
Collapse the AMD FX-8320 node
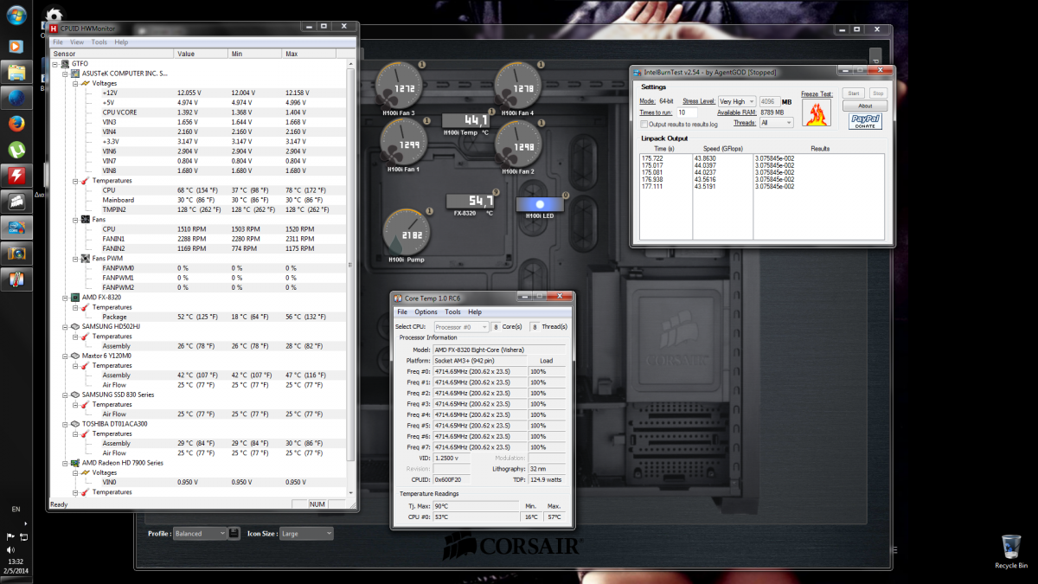pos(65,297)
